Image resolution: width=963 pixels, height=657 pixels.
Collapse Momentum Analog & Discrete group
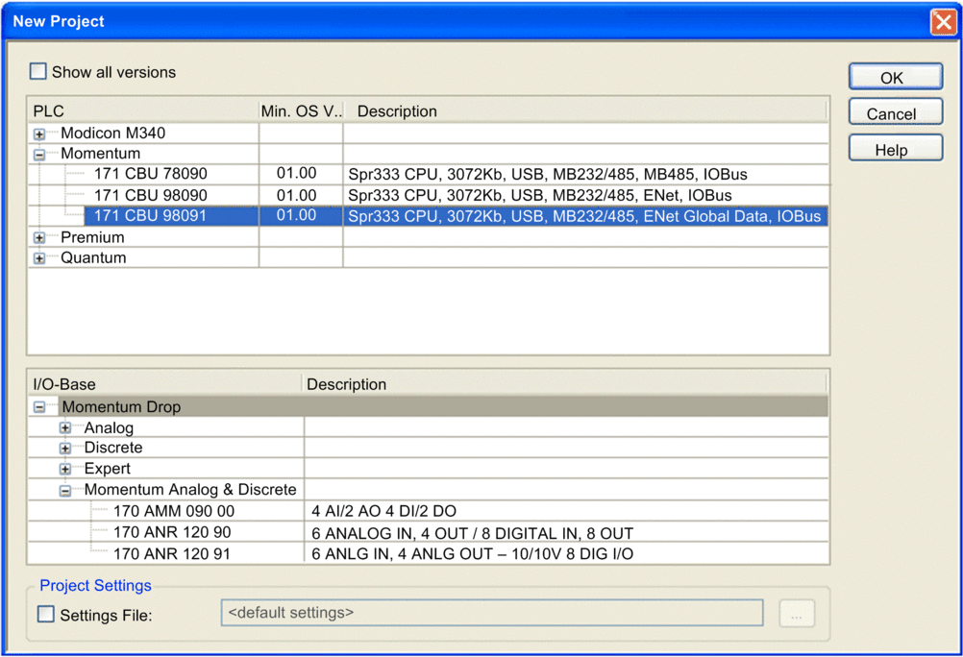click(x=65, y=491)
